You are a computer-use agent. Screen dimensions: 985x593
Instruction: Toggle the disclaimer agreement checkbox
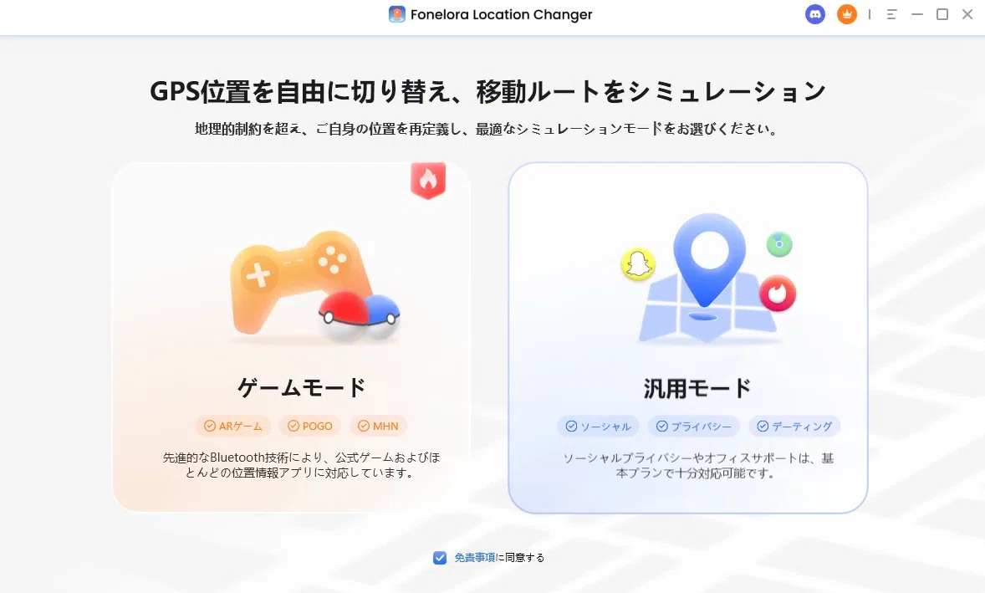click(x=440, y=558)
